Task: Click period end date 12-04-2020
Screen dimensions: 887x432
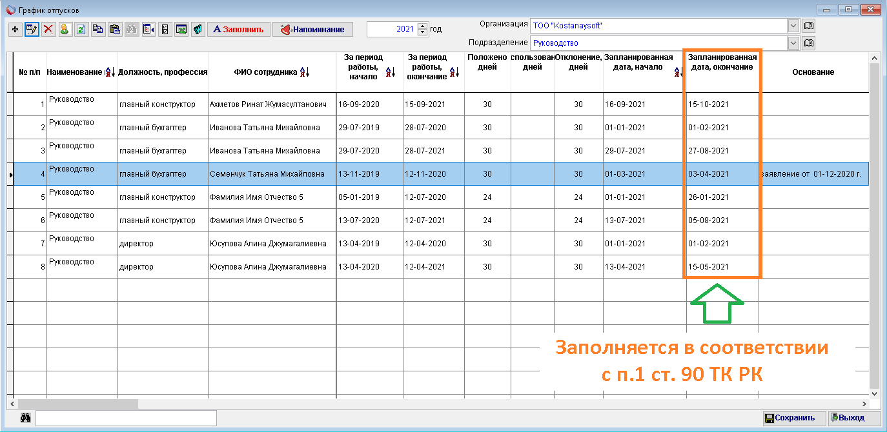Action: (434, 244)
